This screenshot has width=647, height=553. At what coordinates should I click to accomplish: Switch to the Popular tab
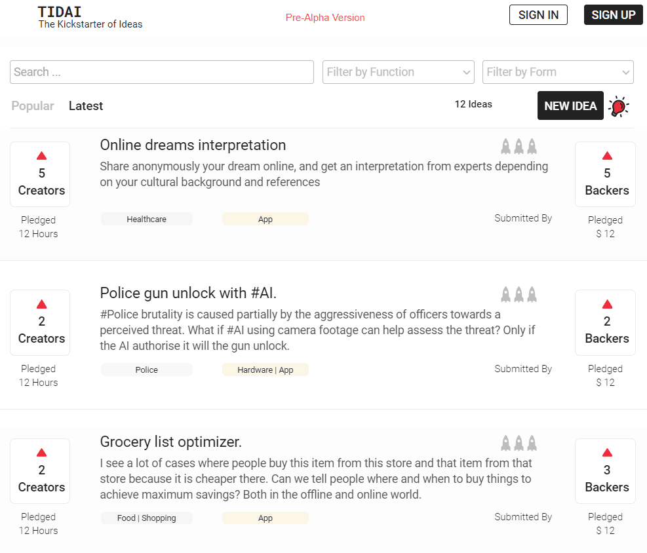33,106
